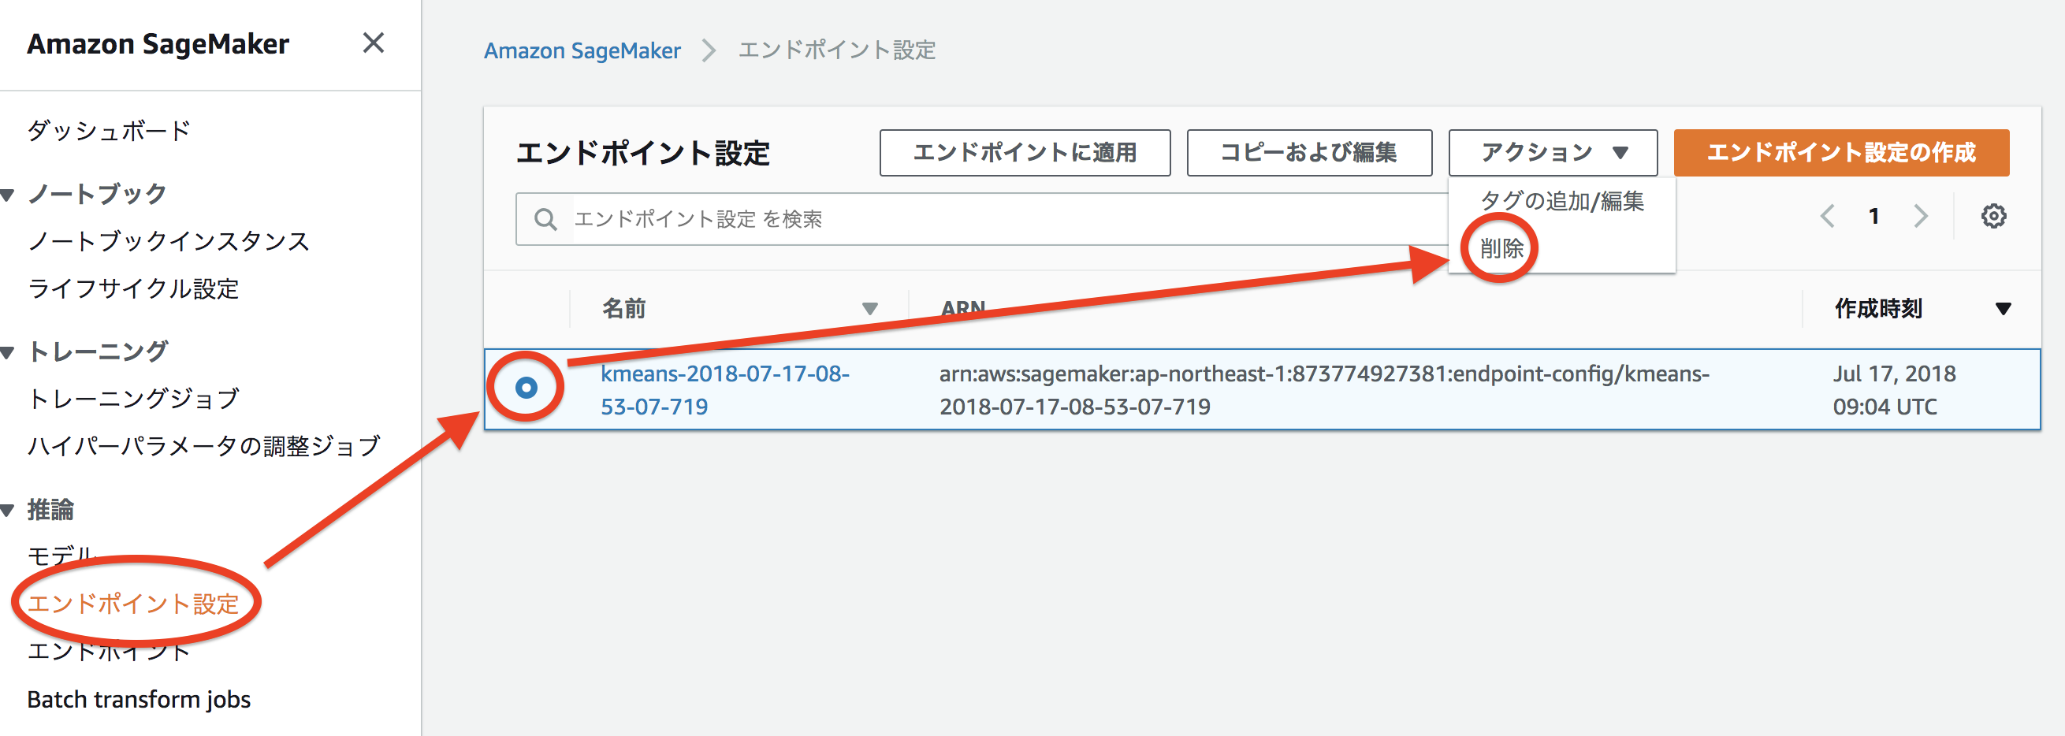Click the エンドポイント設定 panel heading

pyautogui.click(x=643, y=152)
